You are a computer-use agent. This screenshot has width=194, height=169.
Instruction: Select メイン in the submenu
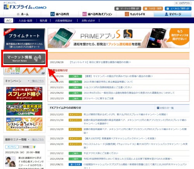pyautogui.click(x=9, y=21)
